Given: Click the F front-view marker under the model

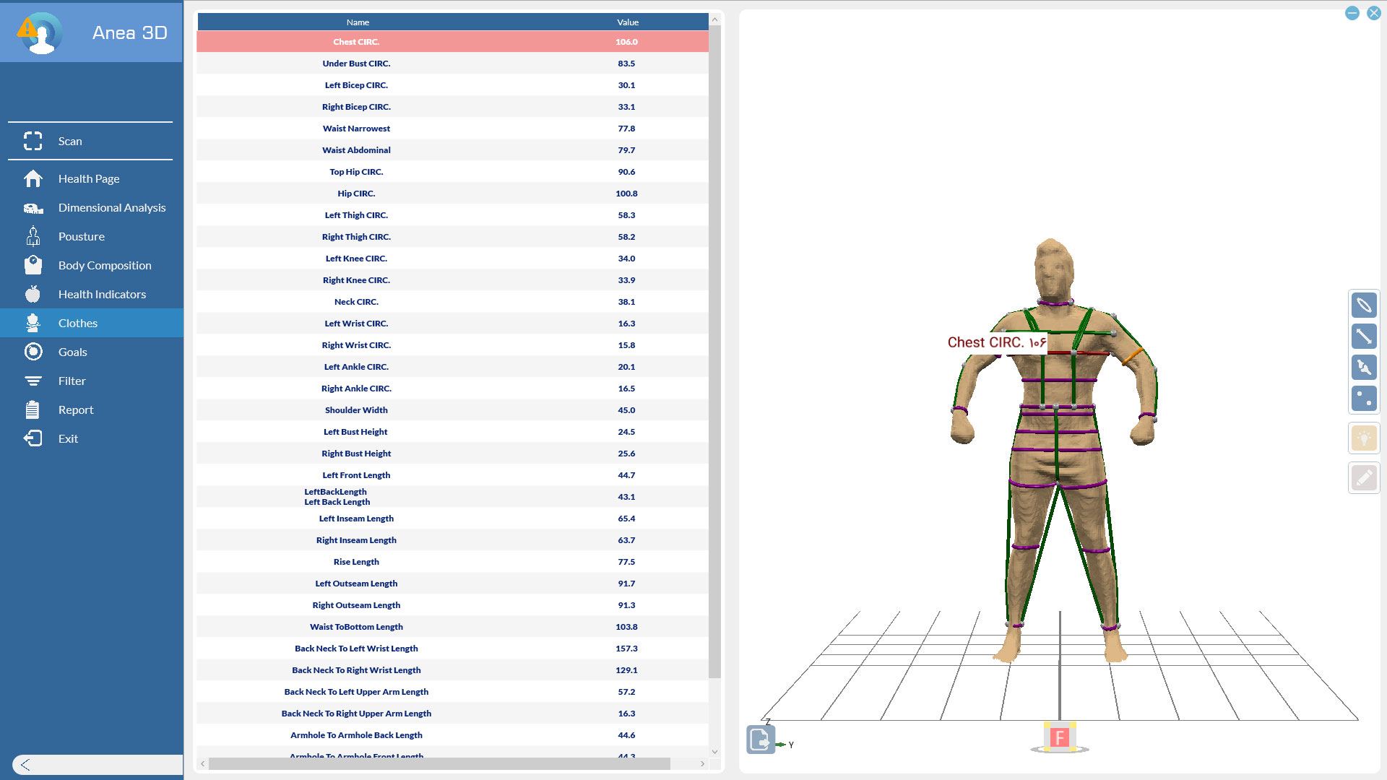Looking at the screenshot, I should (1059, 737).
